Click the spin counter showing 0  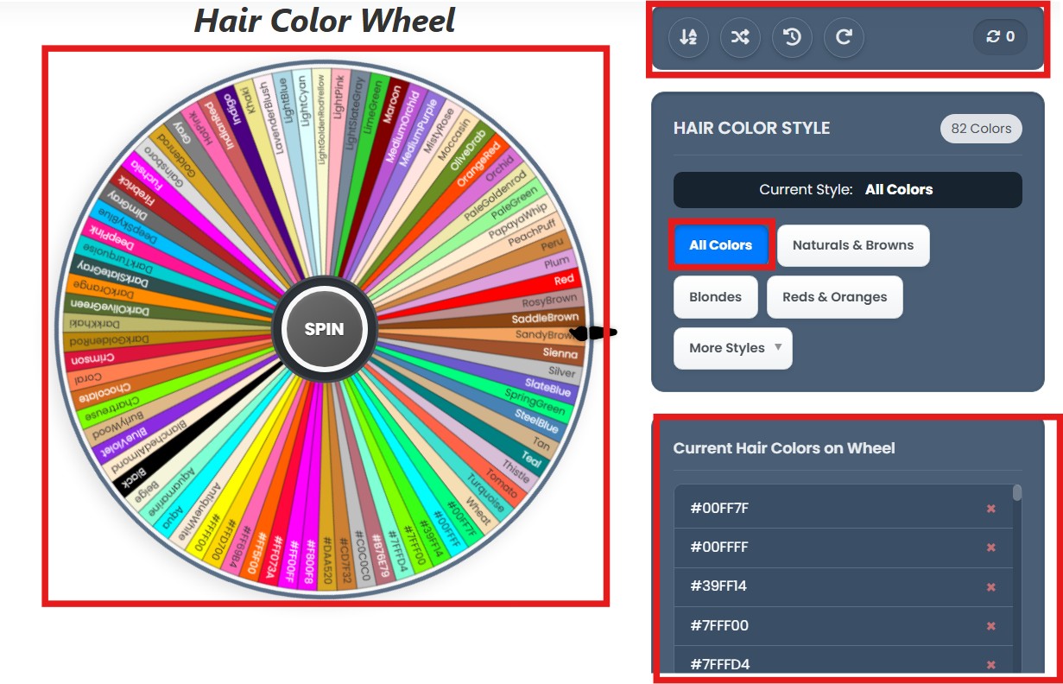(1000, 37)
